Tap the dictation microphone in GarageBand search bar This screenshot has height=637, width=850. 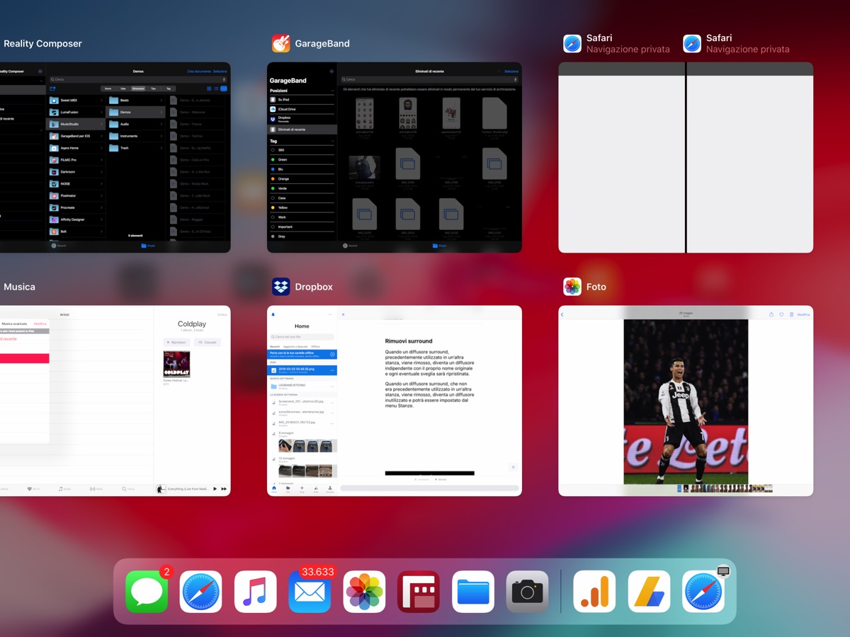pyautogui.click(x=515, y=79)
